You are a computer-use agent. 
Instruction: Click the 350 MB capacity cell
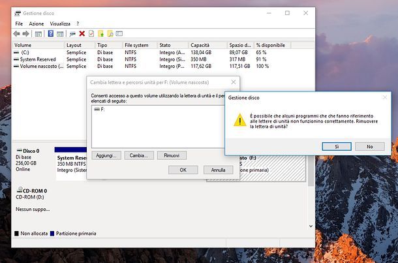(x=198, y=59)
